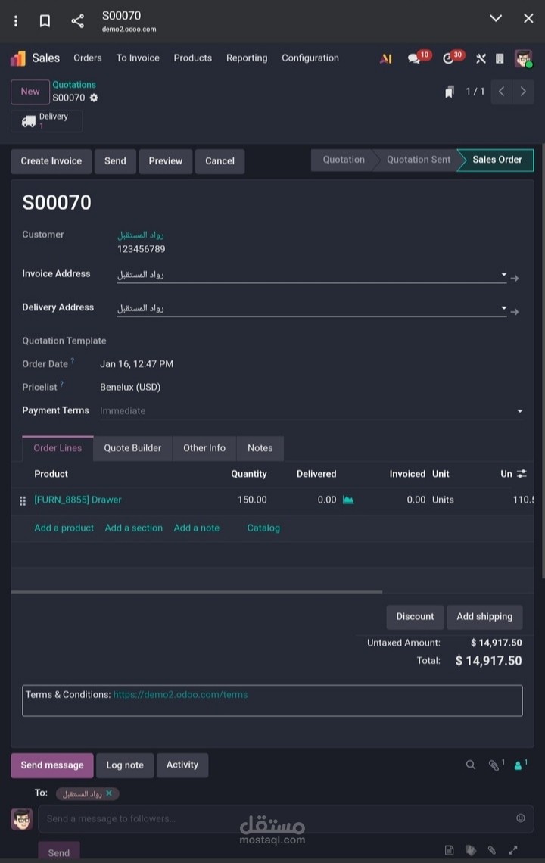Bookmark this page with the bookmark icon
This screenshot has height=863, width=545.
tap(45, 21)
